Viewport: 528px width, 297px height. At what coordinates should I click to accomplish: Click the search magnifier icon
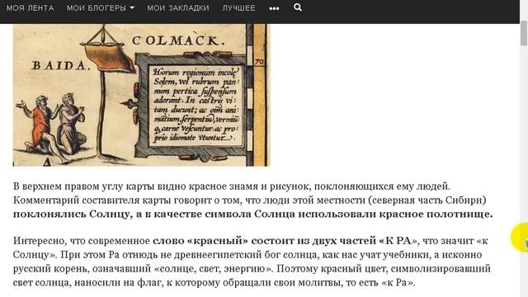pos(298,7)
